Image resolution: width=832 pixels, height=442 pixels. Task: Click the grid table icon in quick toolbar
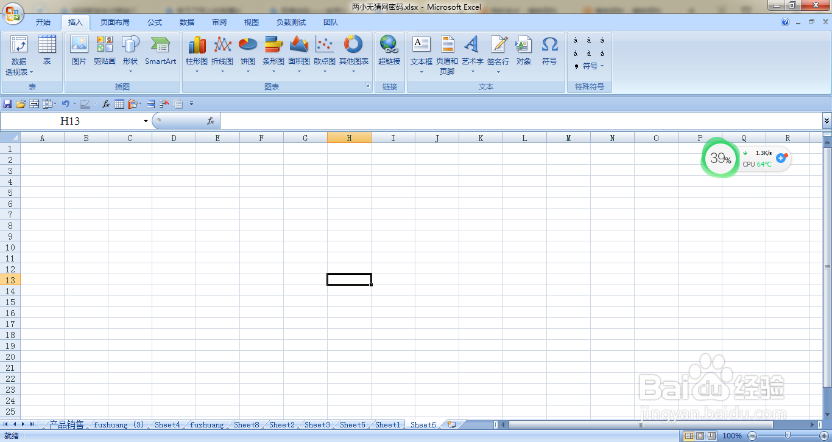[x=119, y=104]
